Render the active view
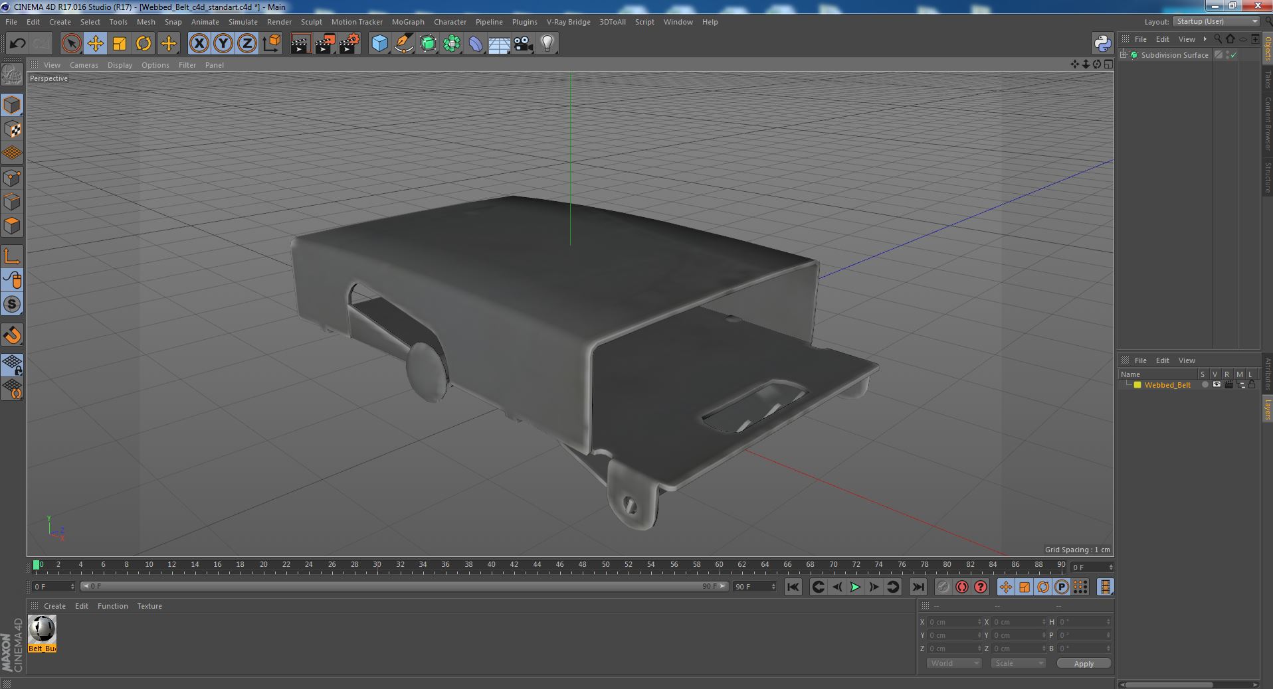 click(300, 44)
